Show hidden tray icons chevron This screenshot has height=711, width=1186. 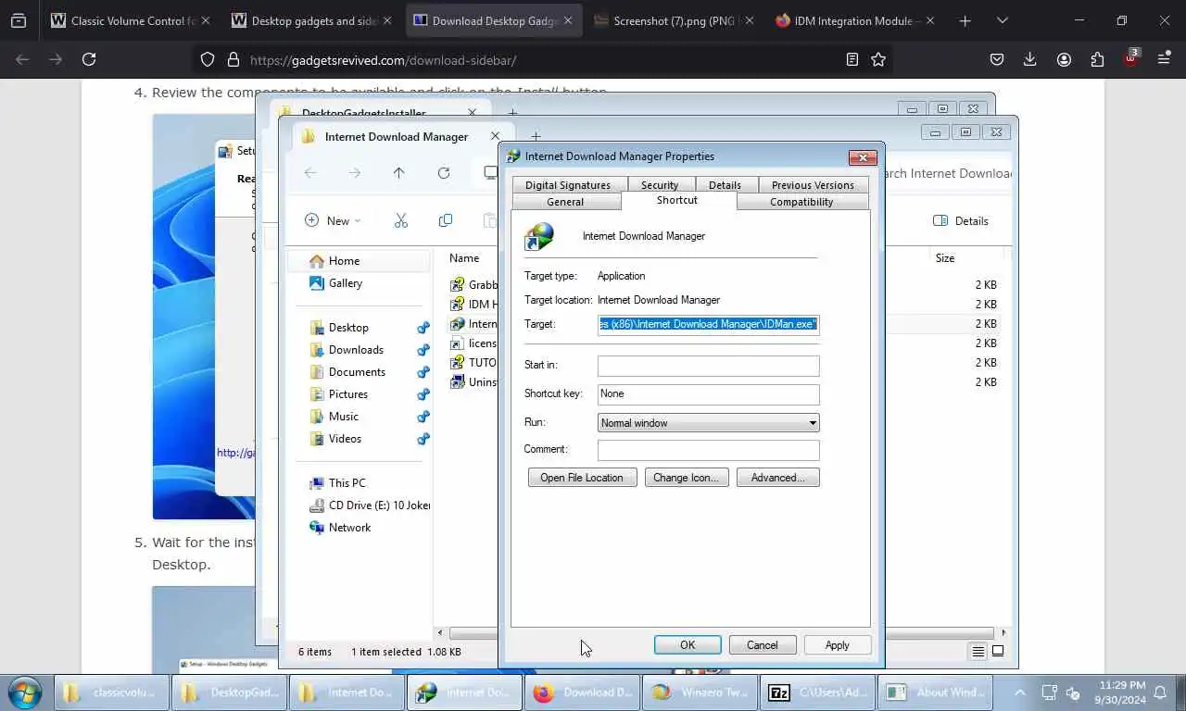tap(1019, 692)
